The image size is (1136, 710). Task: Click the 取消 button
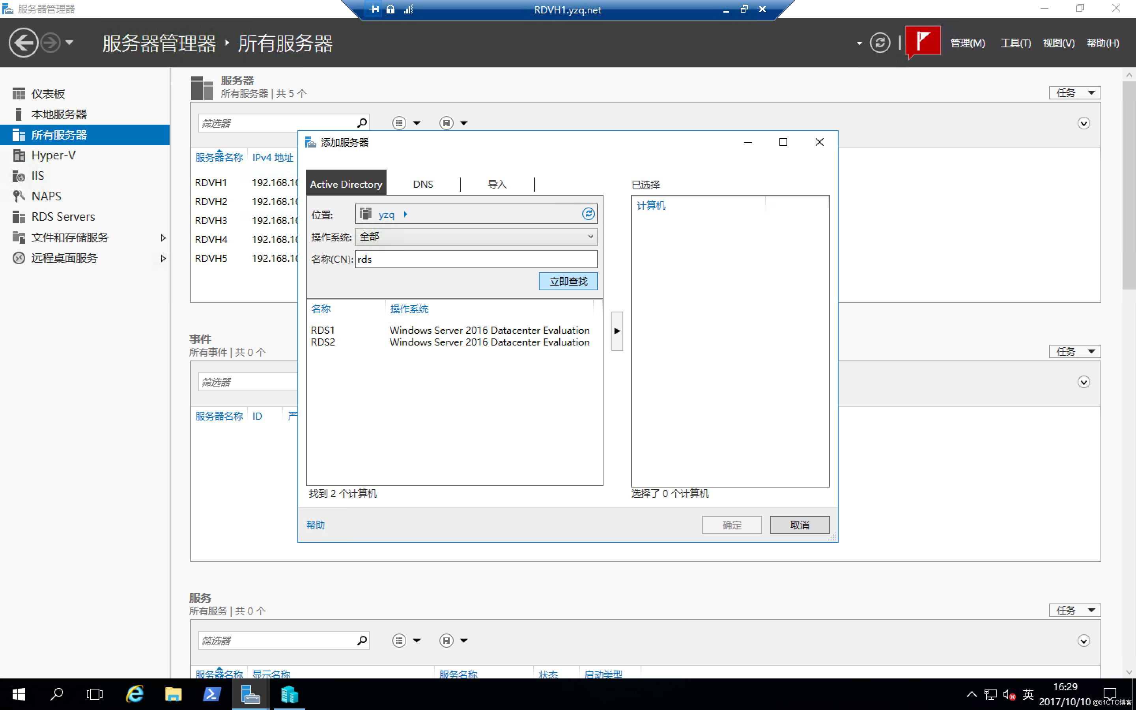tap(800, 525)
